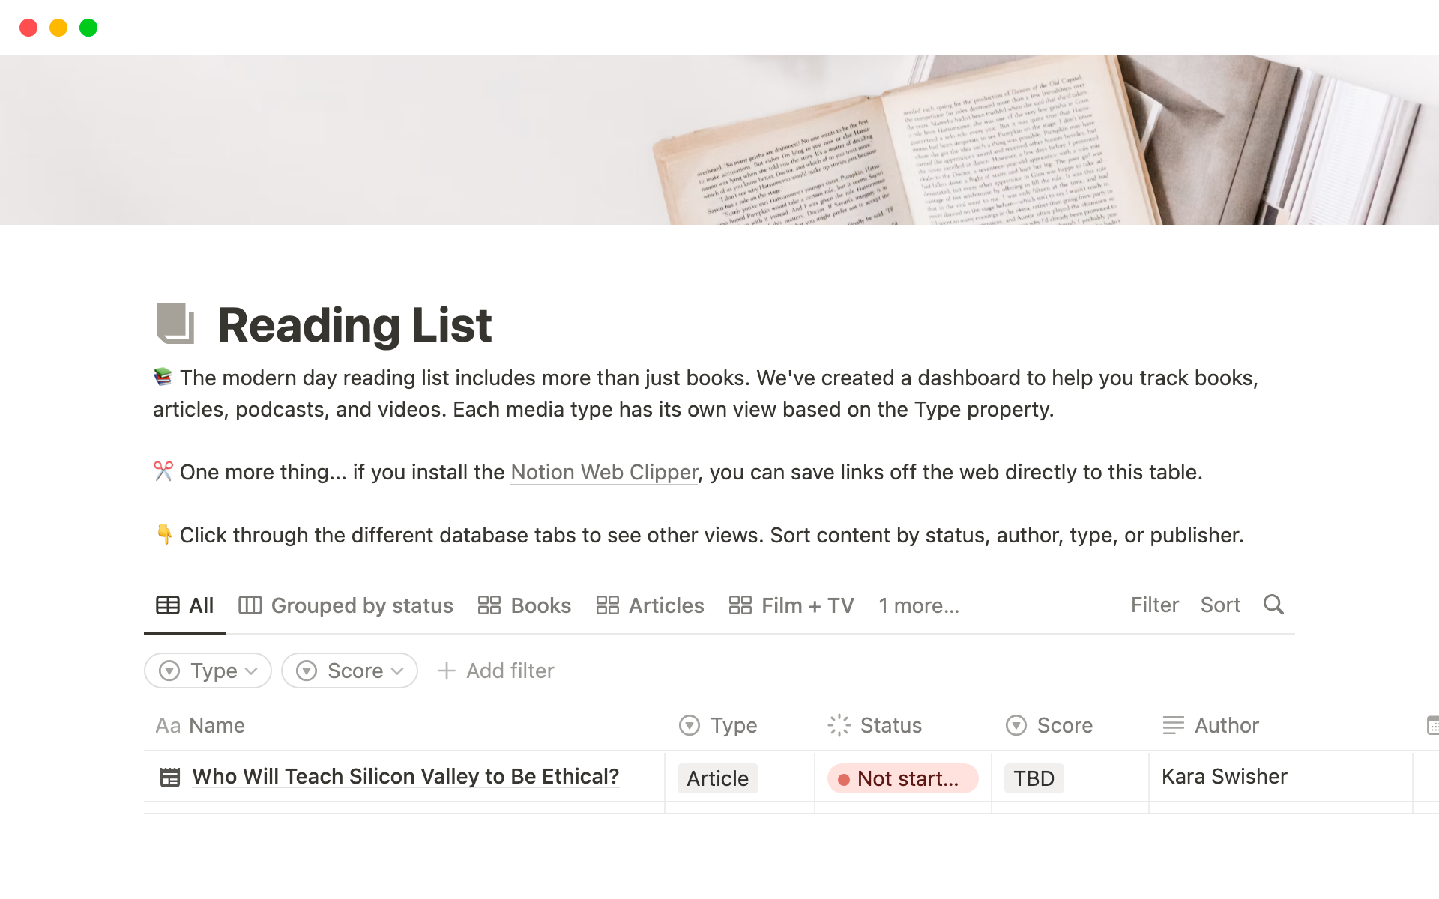Open Who Will Teach Silicon Valley entry
This screenshot has width=1439, height=899.
coord(405,776)
